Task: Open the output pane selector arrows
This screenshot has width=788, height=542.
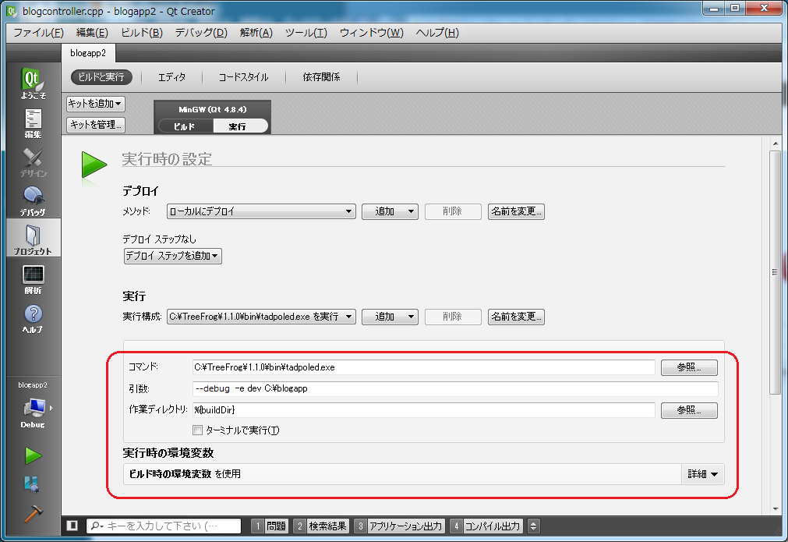Action: point(534,526)
